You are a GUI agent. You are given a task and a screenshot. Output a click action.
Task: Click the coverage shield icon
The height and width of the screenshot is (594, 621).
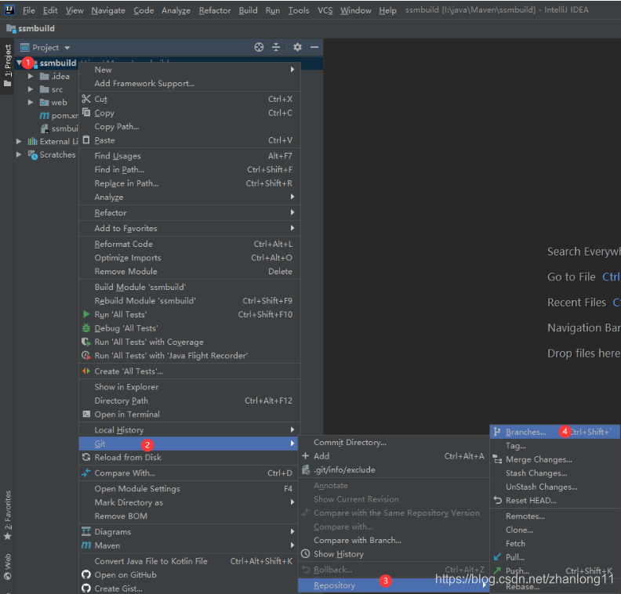(x=86, y=342)
